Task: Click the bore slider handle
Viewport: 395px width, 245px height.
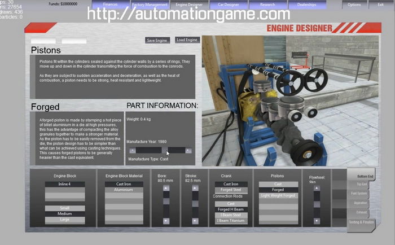Action: (x=166, y=201)
